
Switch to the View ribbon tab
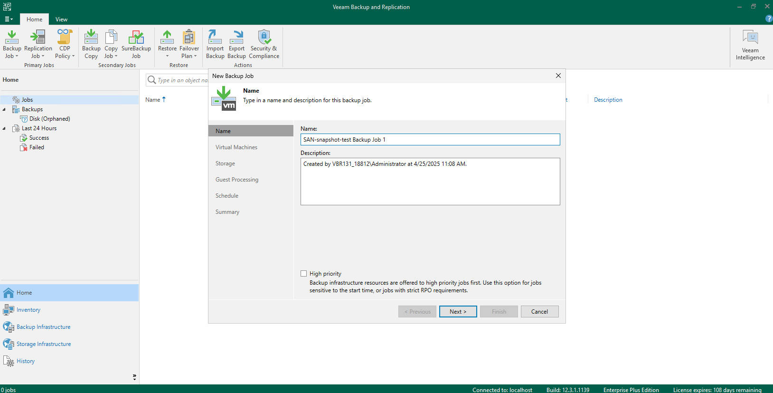pyautogui.click(x=61, y=19)
